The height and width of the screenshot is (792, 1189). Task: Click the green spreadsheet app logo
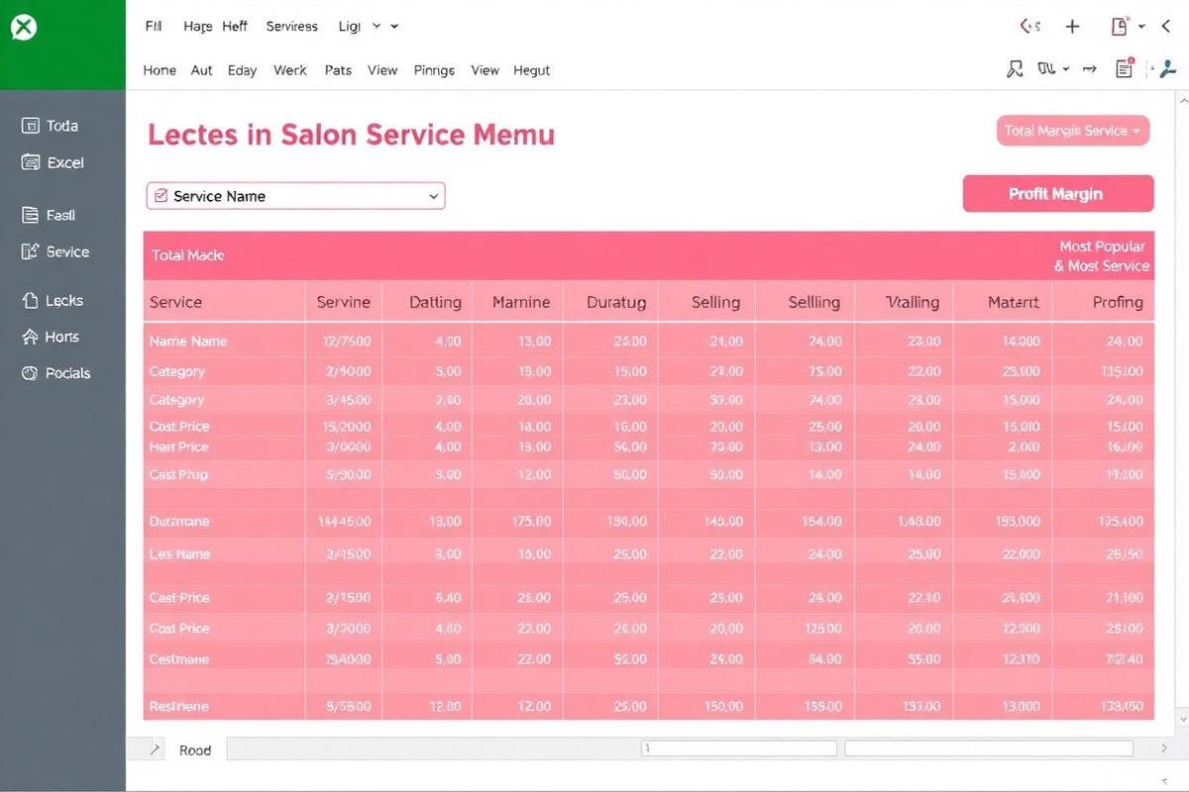(24, 28)
